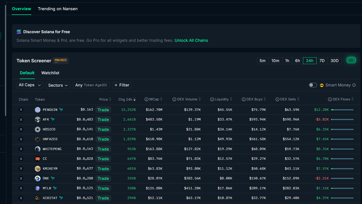362x204 pixels.
Task: Click the + Filter button
Action: point(122,85)
